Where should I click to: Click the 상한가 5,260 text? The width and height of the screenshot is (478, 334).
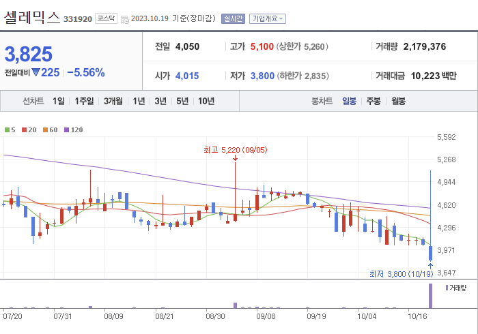pyautogui.click(x=303, y=46)
